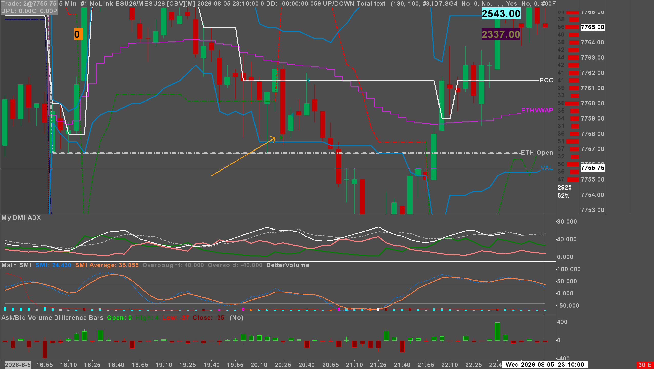This screenshot has width=654, height=369.
Task: Select the 'Overbought: 40.000' text
Action: pyautogui.click(x=173, y=265)
